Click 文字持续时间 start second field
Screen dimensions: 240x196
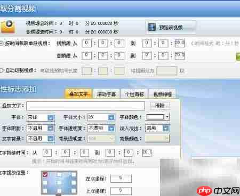click(84, 152)
